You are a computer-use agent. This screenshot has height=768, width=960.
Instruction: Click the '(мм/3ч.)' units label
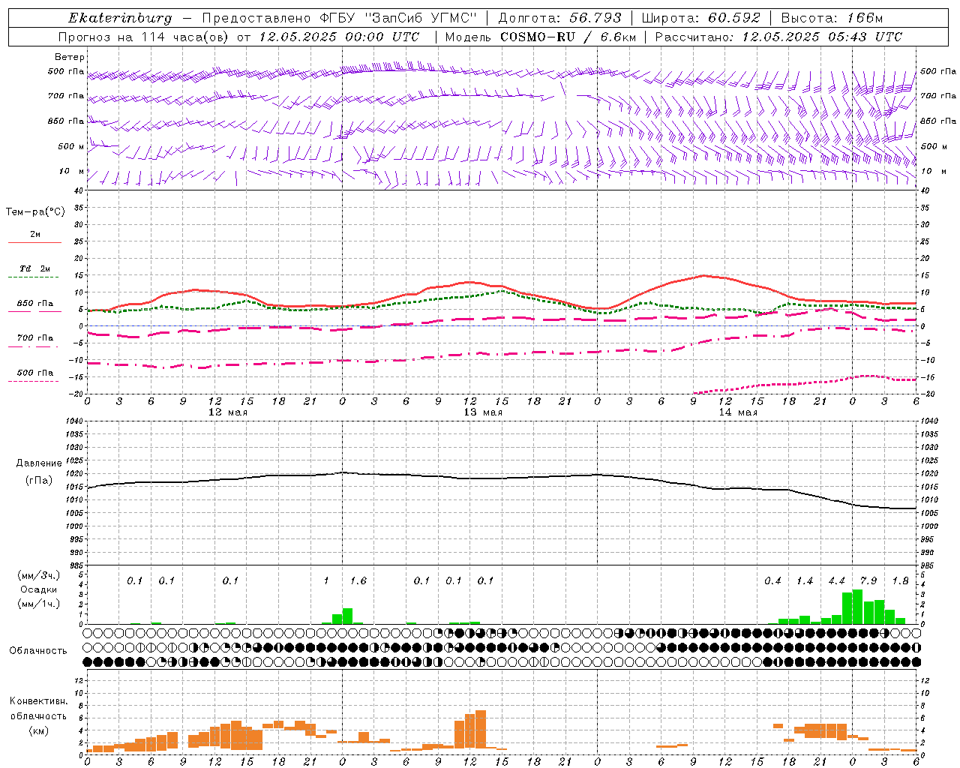click(x=39, y=575)
